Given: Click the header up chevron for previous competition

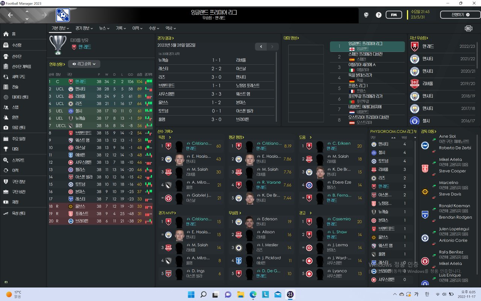Looking at the screenshot, I should tap(27, 11).
